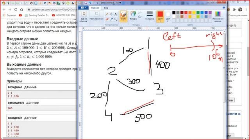This screenshot has height=140, width=250.
Task: Switch to the leftmost browser tab
Action: pyautogui.click(x=4, y=3)
